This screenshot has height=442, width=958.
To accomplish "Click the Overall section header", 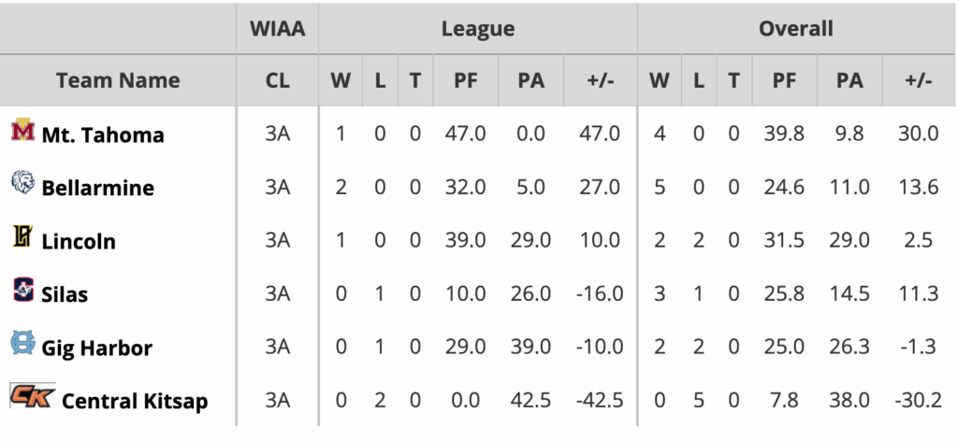I will pyautogui.click(x=796, y=29).
